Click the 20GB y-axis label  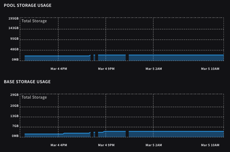14,106
